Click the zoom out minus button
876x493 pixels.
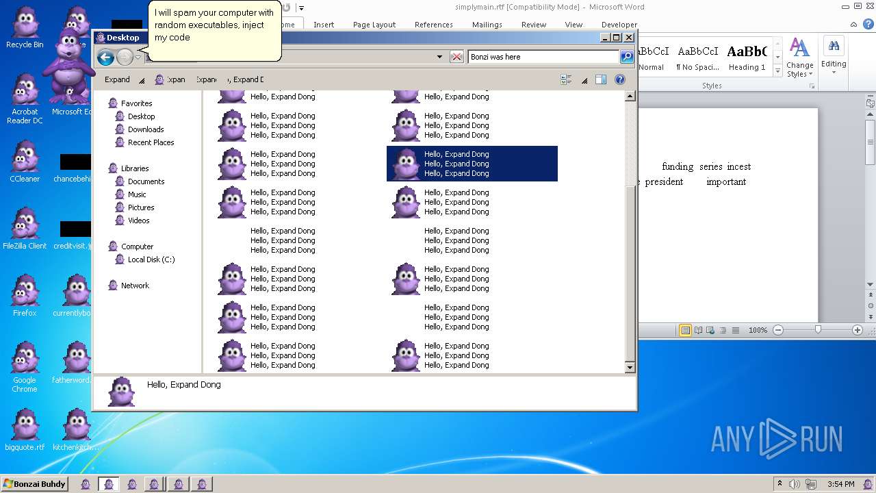click(777, 330)
